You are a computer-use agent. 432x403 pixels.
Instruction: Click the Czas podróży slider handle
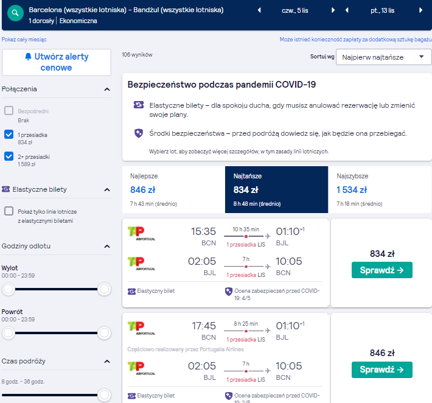(104, 394)
